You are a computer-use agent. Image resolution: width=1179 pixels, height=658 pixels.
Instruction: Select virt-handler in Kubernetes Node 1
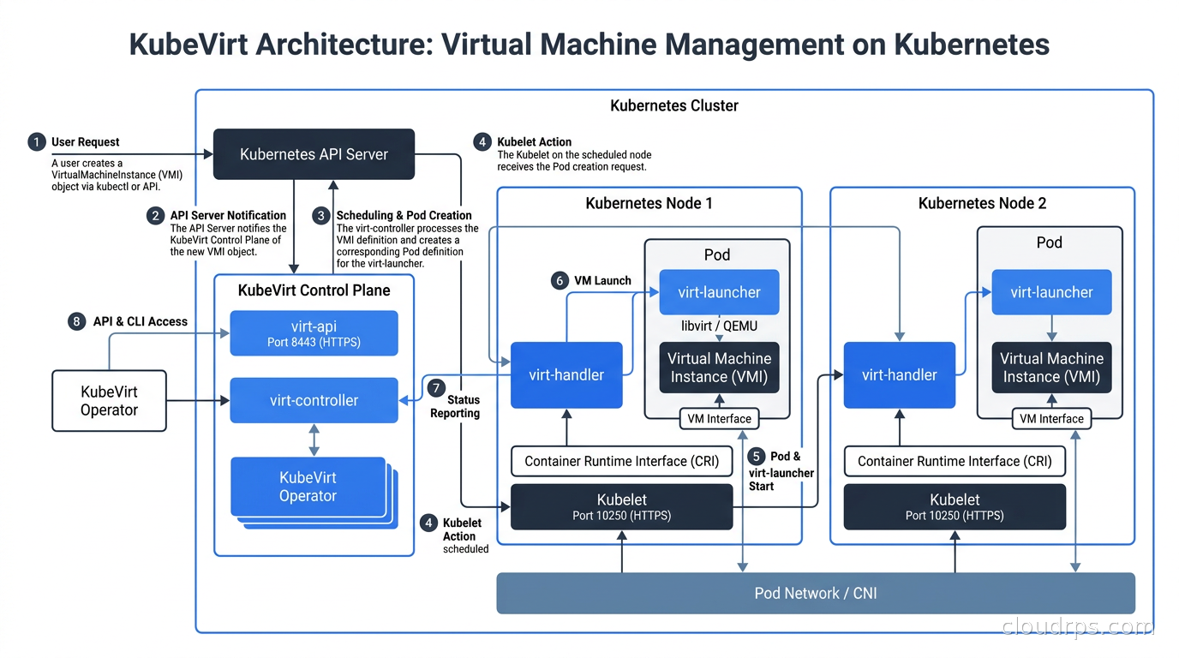click(566, 374)
